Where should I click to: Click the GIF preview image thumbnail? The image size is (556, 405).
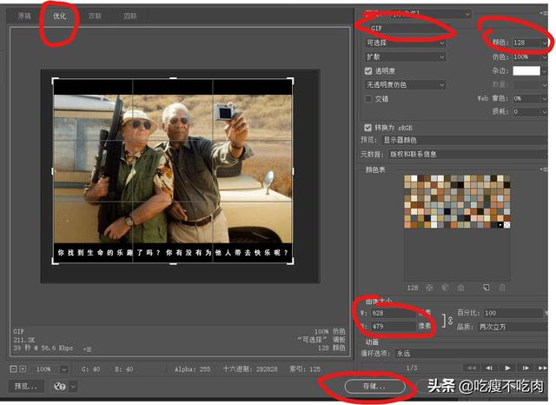click(x=173, y=171)
